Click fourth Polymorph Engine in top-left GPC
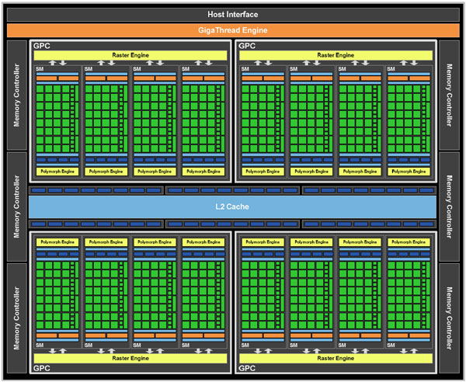This screenshot has width=466, height=382. click(x=203, y=172)
